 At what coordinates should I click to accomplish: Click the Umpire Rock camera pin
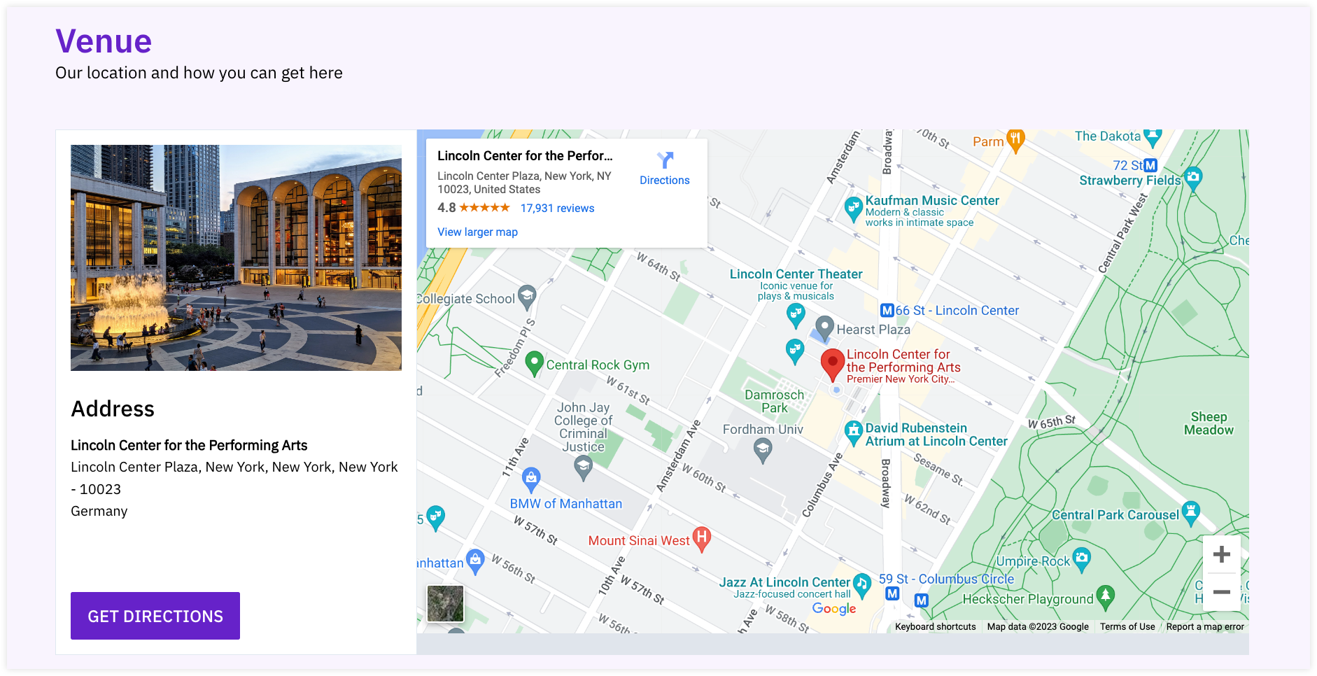point(1082,560)
